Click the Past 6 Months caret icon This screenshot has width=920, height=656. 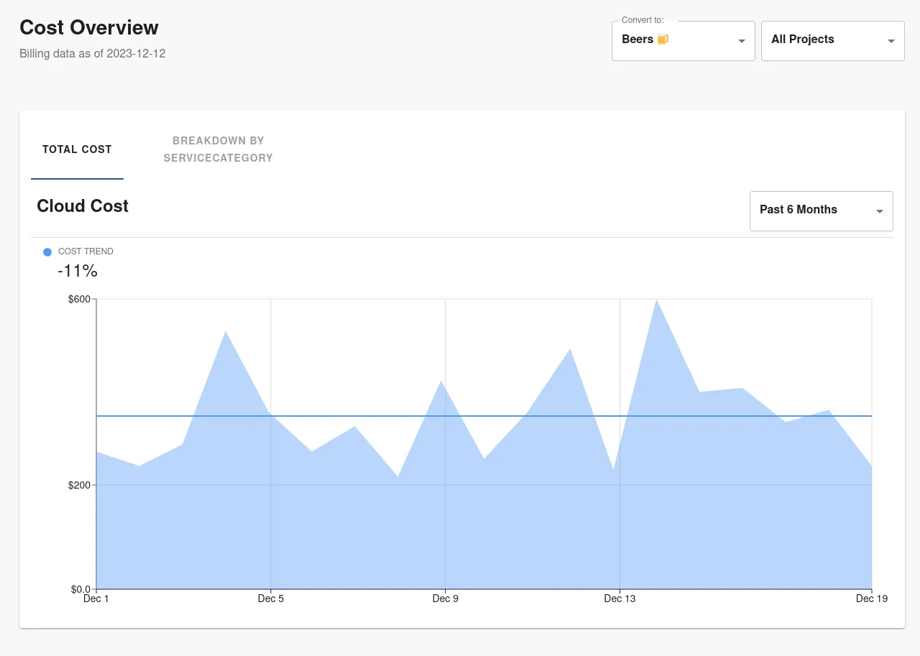click(880, 211)
